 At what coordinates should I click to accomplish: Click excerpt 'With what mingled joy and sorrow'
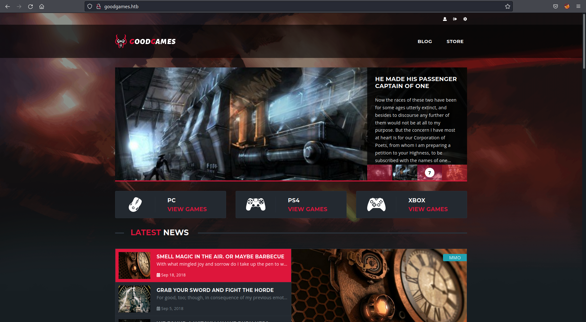(x=222, y=264)
